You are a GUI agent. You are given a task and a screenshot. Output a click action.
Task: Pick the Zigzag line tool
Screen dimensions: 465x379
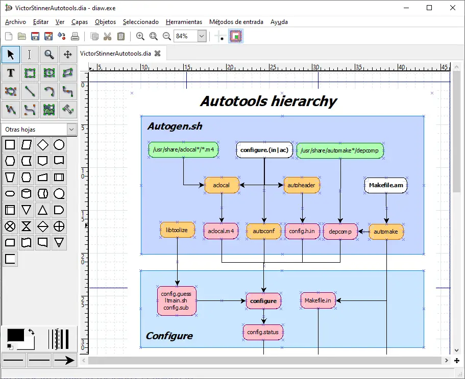pyautogui.click(x=68, y=91)
